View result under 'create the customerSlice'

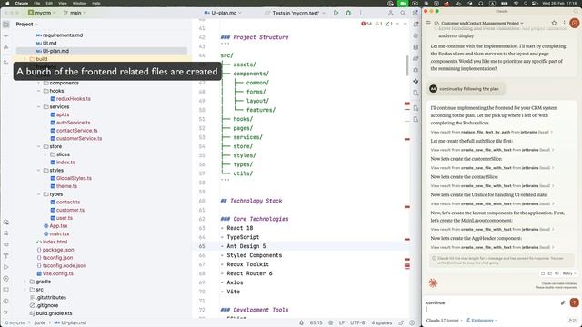tap(492, 168)
